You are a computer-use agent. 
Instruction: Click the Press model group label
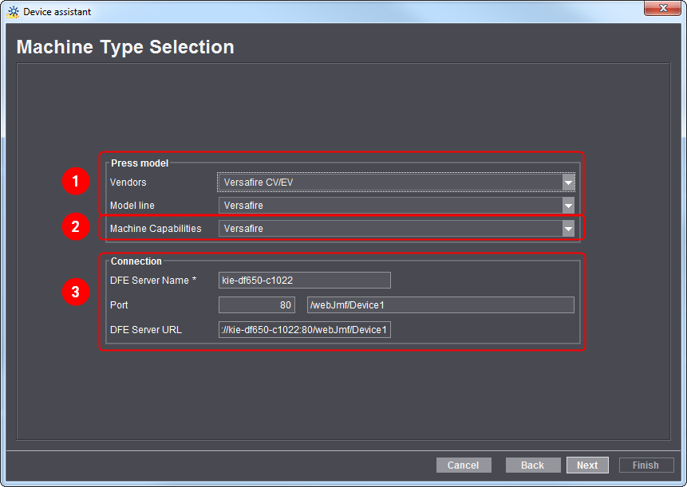tap(140, 163)
